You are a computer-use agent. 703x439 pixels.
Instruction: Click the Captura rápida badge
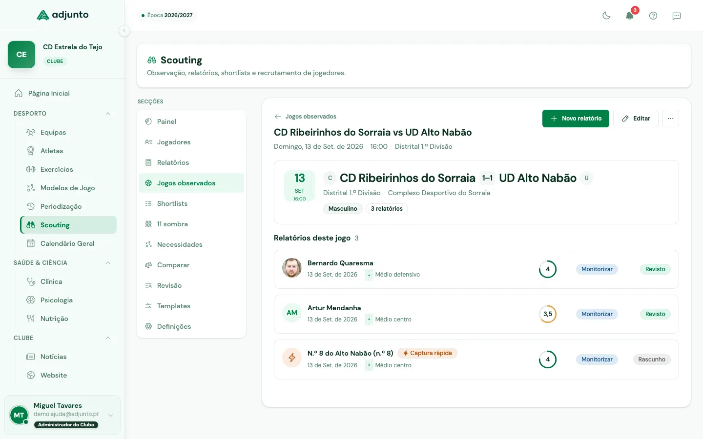coord(427,353)
